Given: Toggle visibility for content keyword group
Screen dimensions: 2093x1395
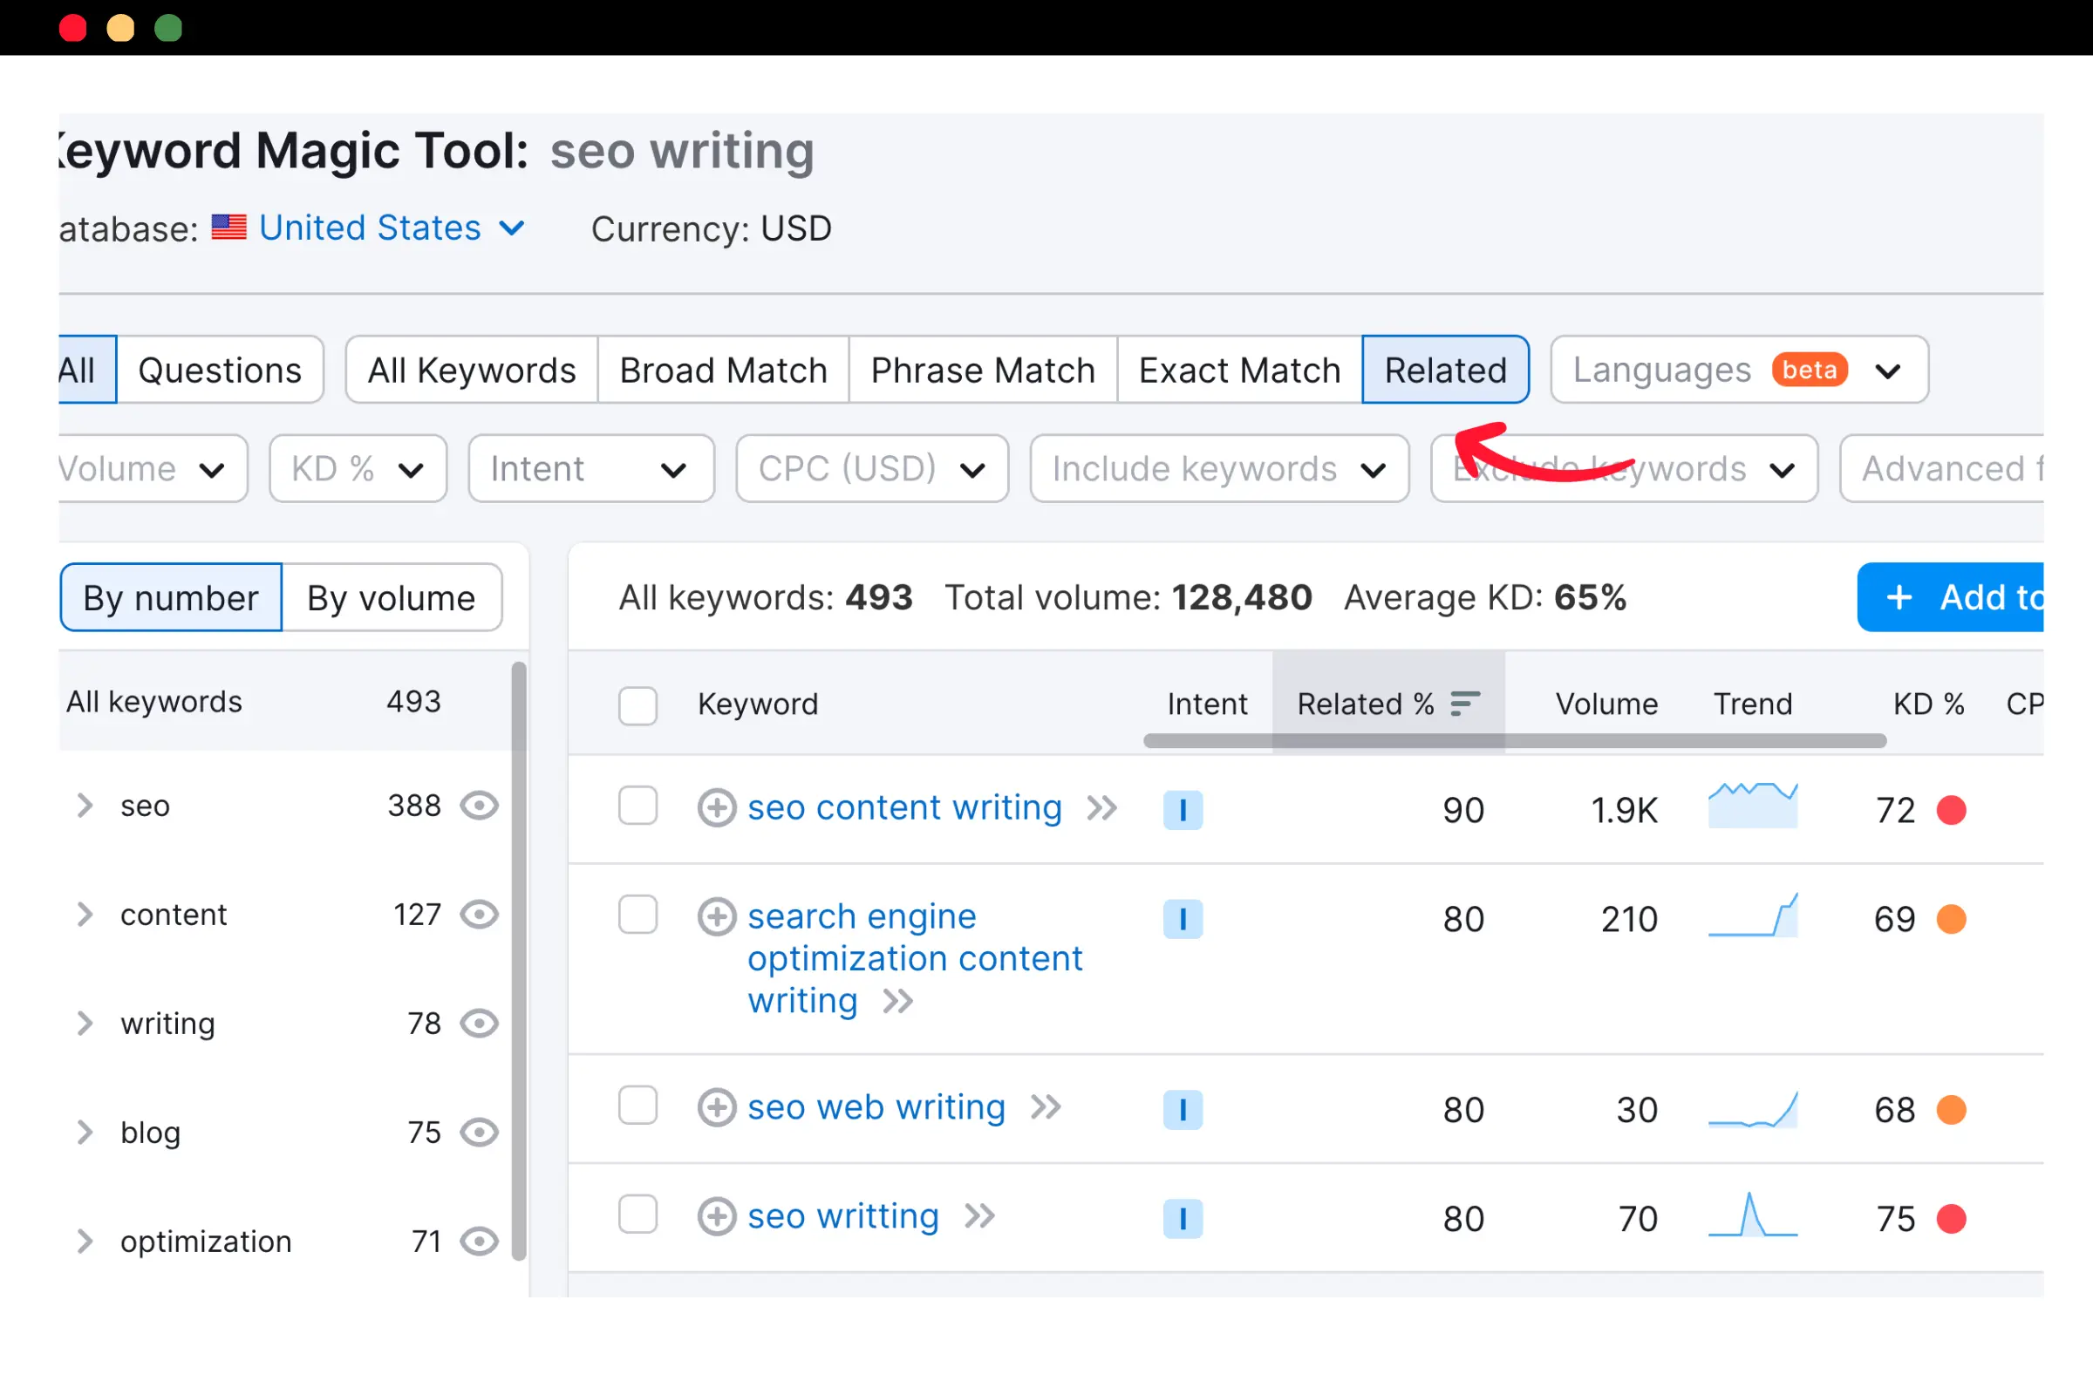Looking at the screenshot, I should 476,915.
